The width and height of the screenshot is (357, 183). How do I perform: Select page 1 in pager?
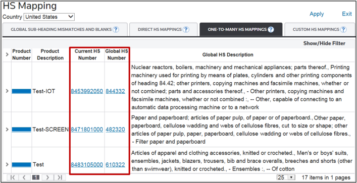click(35, 177)
